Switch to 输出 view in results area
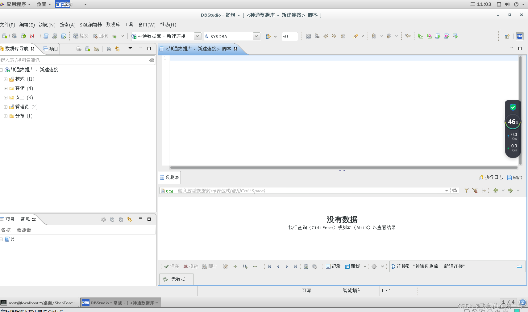 (x=514, y=177)
